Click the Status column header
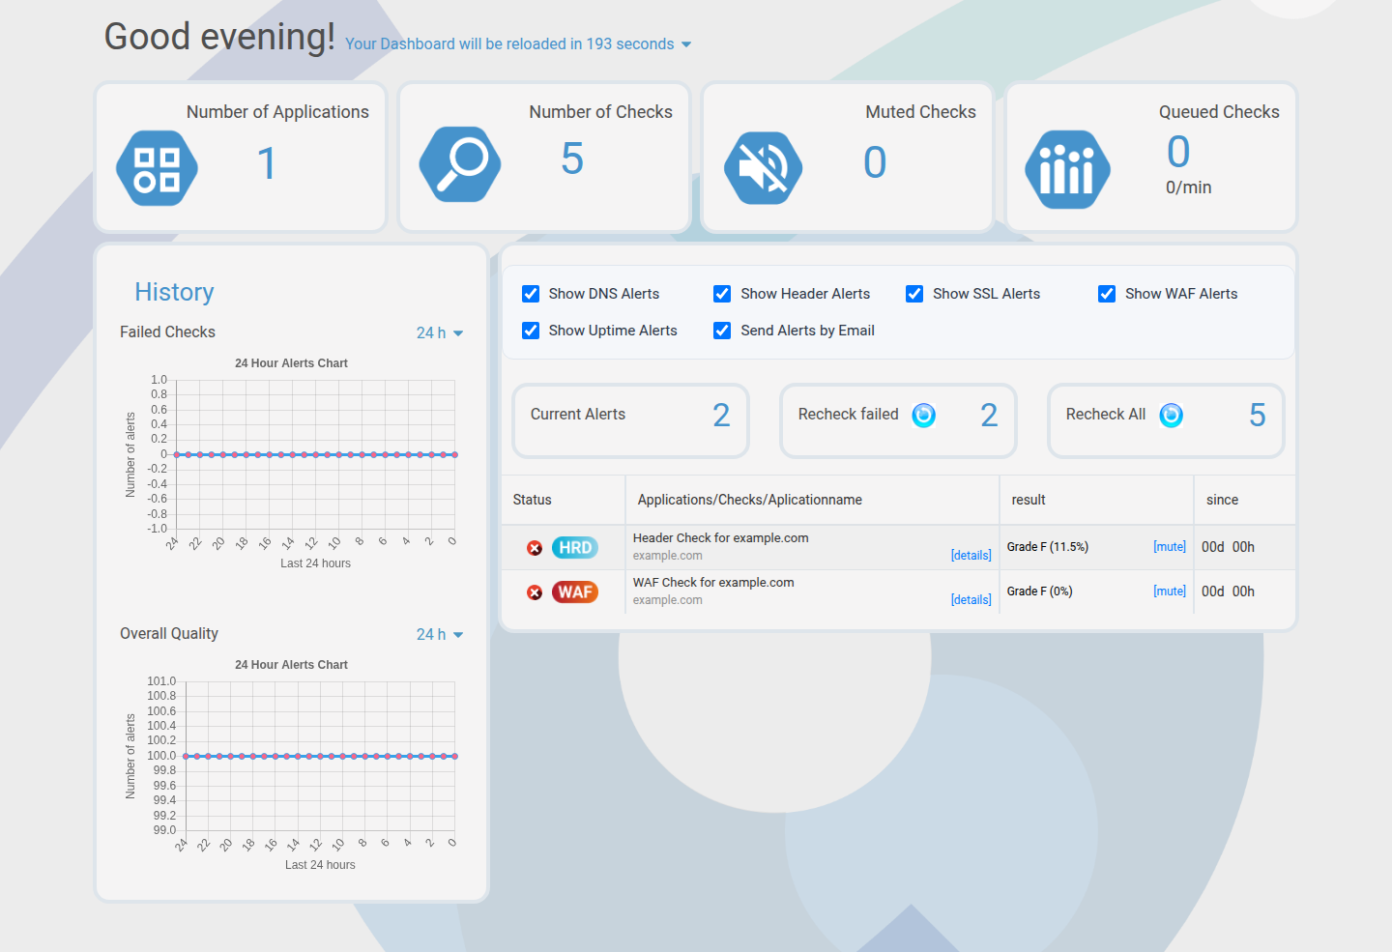Viewport: 1392px width, 952px height. point(533,500)
